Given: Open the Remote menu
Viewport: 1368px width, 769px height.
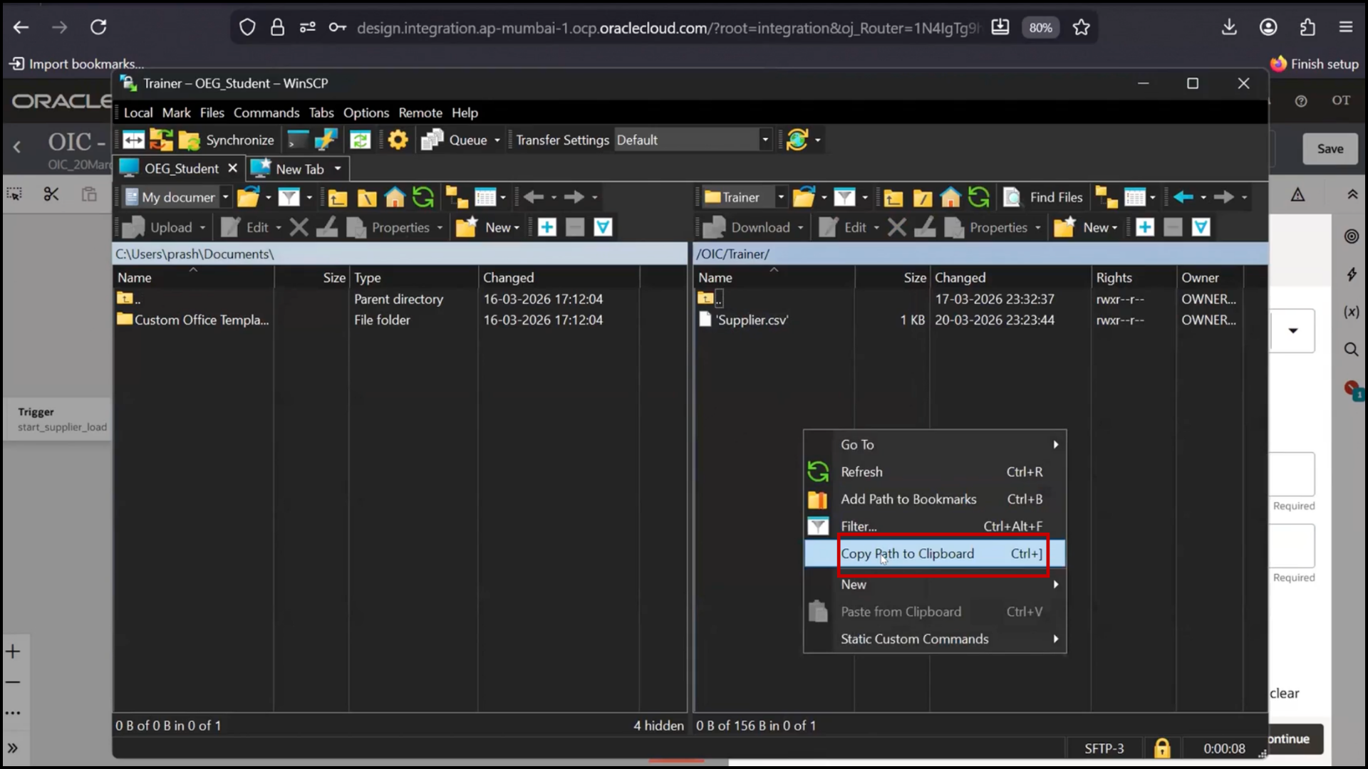Looking at the screenshot, I should click(420, 113).
